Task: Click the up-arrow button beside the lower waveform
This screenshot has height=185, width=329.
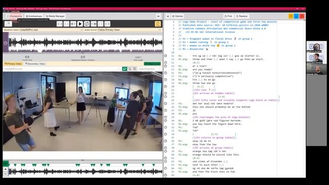Action: point(6,169)
